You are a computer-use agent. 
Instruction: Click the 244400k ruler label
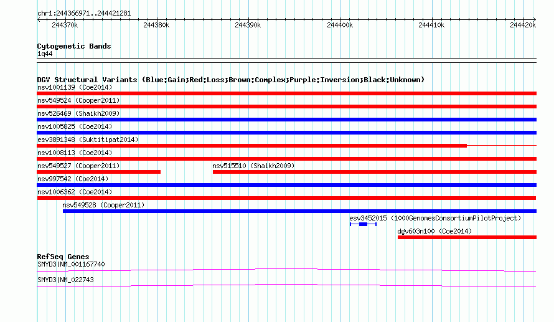pyautogui.click(x=339, y=25)
